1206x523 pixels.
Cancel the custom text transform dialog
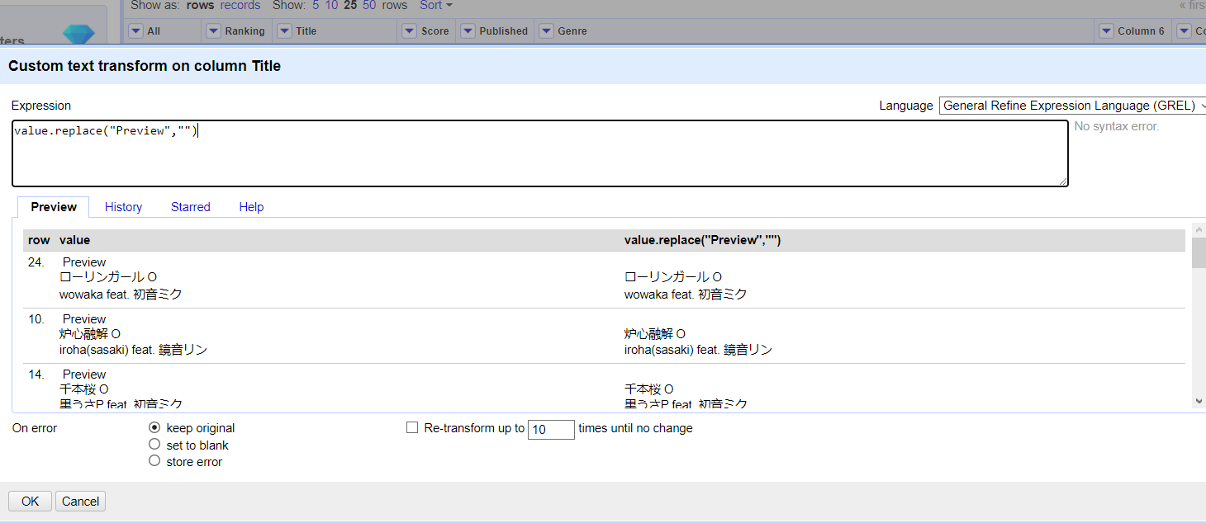tap(80, 502)
